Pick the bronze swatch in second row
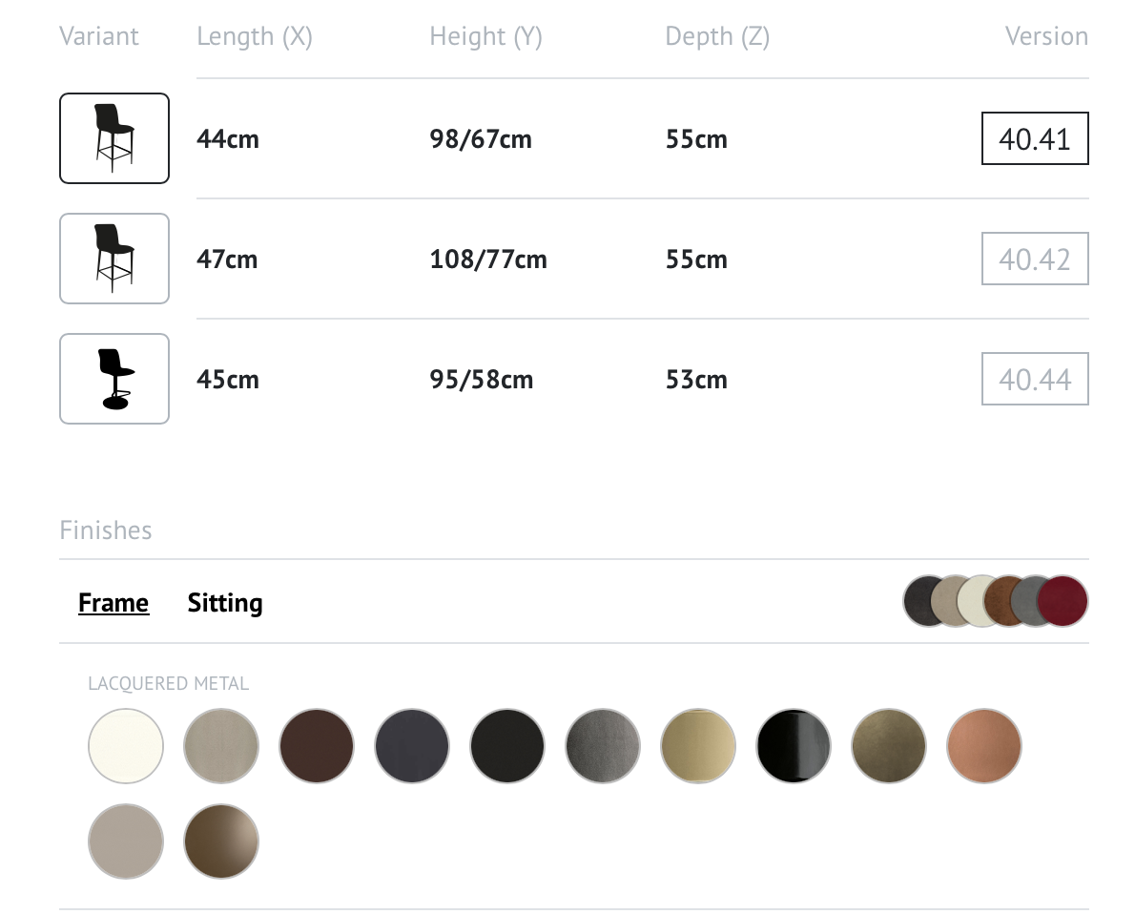The image size is (1135, 914). 221,841
